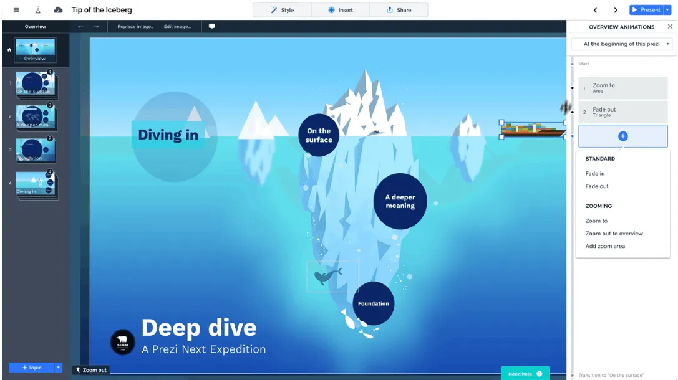678x380 pixels.
Task: Click the undo arrow
Action: pos(80,27)
